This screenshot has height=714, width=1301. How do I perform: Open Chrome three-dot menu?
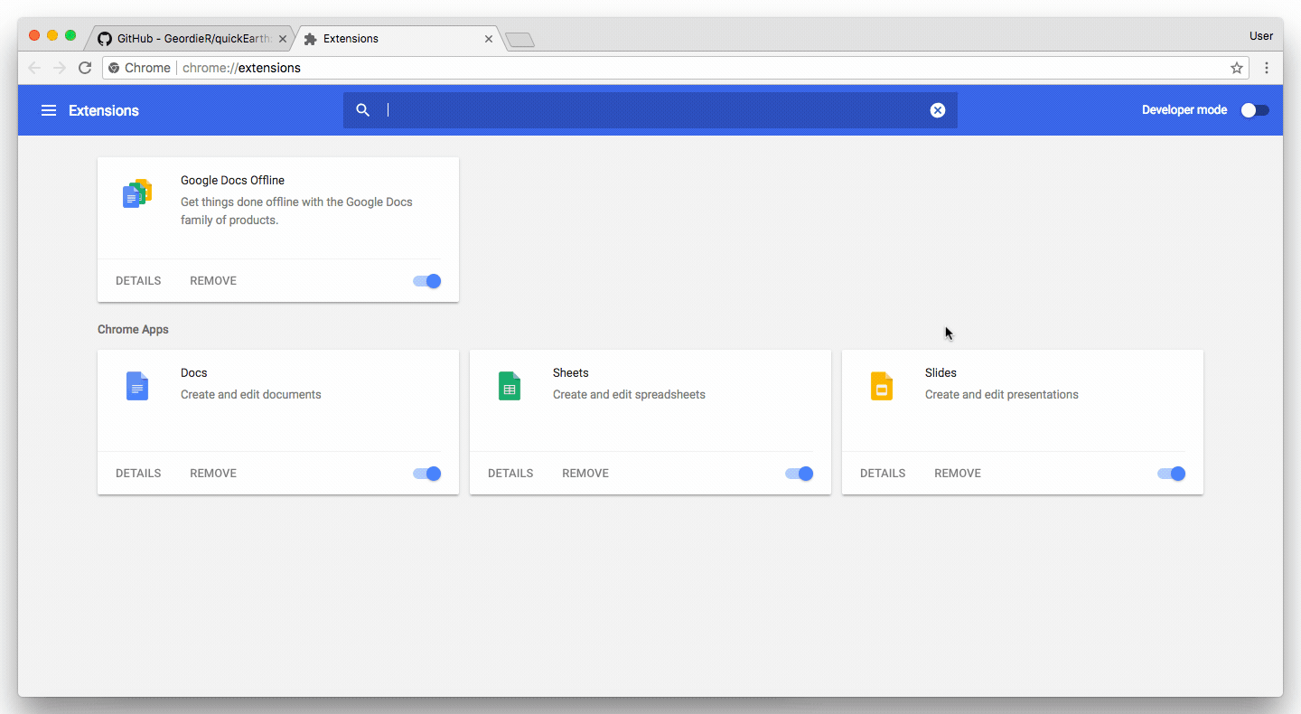pyautogui.click(x=1267, y=68)
